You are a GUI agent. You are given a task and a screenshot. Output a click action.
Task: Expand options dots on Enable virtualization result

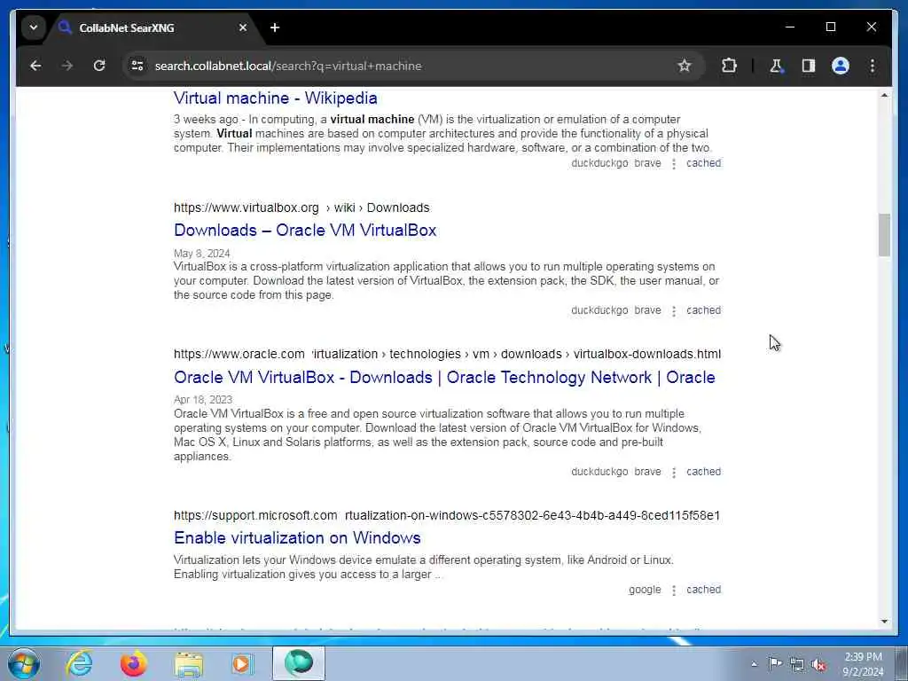[674, 590]
